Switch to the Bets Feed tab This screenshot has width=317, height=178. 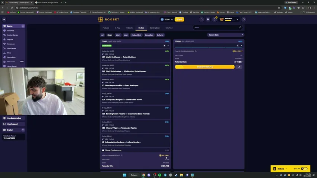coord(169,28)
